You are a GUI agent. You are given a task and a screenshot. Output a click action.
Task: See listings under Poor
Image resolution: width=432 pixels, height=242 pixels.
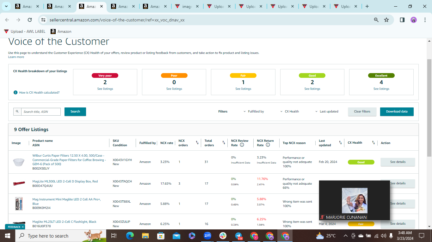coord(174,89)
